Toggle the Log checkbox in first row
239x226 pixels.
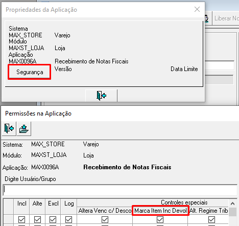pos(68,219)
